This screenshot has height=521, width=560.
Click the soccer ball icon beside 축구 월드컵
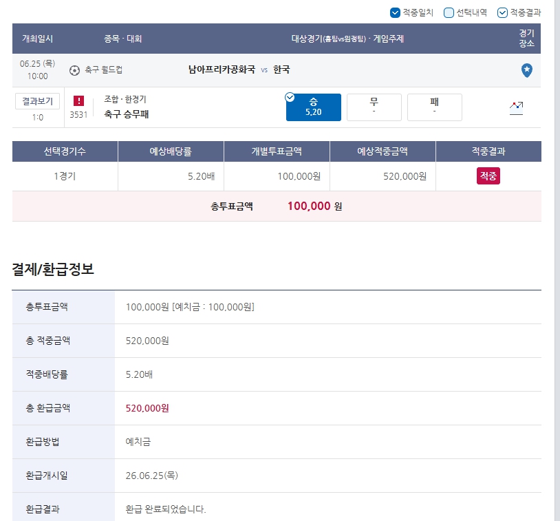tap(74, 70)
